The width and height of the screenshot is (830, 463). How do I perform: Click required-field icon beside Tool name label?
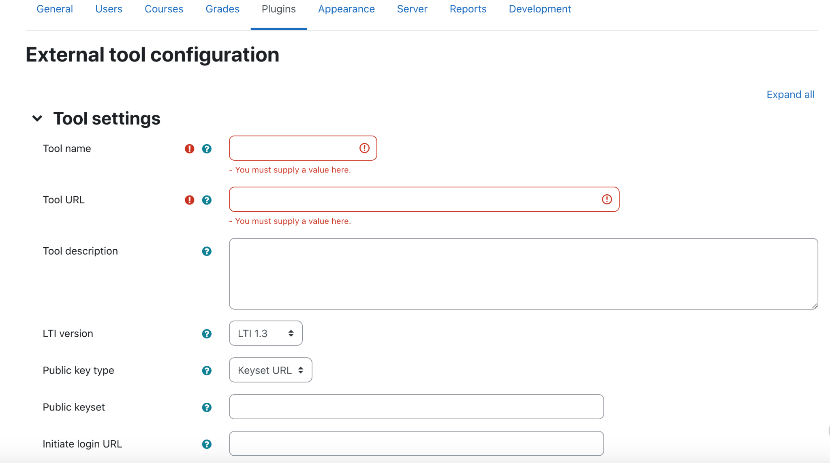coord(189,149)
